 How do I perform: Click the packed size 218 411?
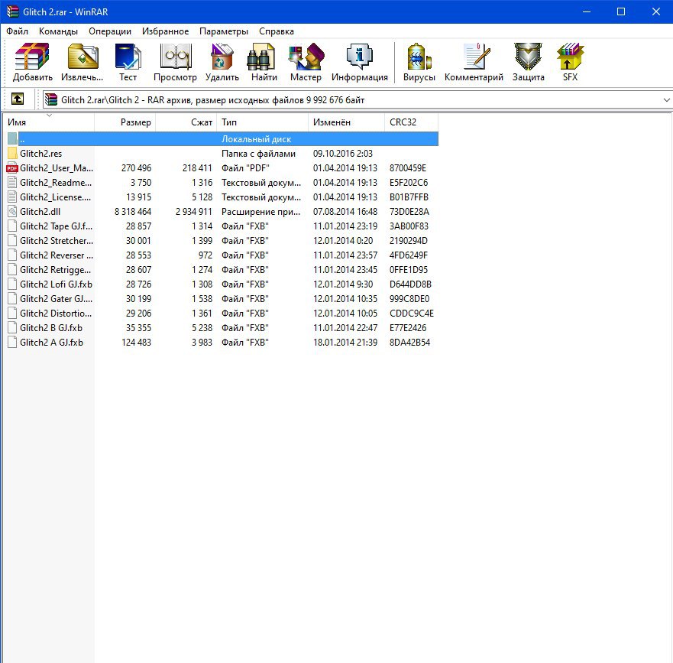click(197, 168)
